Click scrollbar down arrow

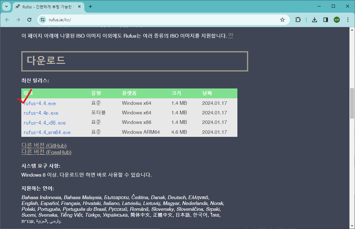click(352, 226)
